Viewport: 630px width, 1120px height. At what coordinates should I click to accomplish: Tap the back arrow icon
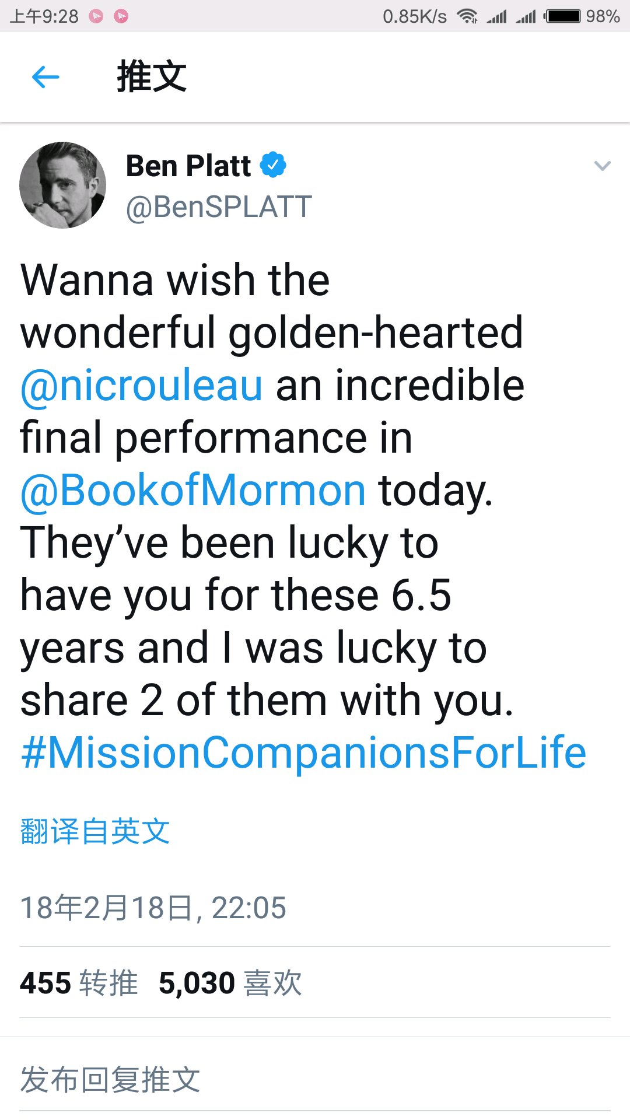click(45, 76)
